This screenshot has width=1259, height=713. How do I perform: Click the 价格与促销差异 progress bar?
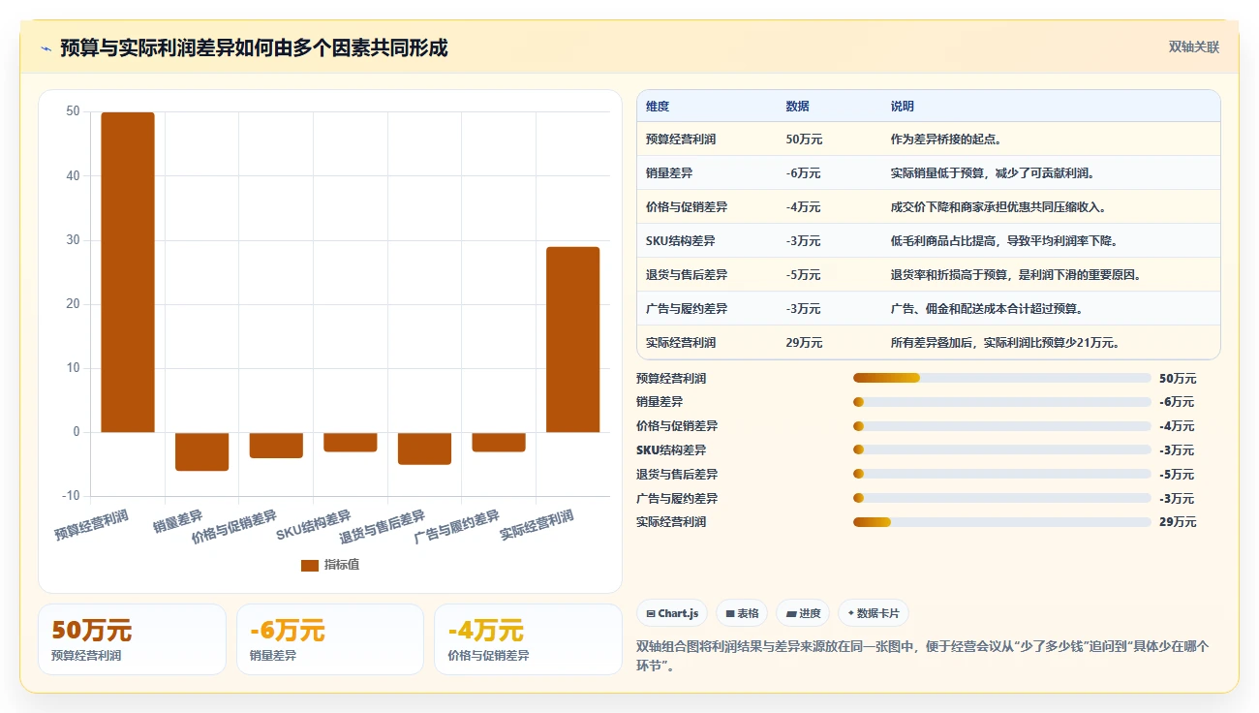[1002, 426]
